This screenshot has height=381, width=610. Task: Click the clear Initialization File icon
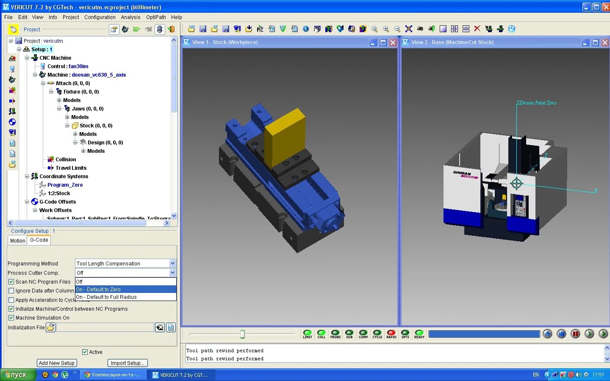pos(160,327)
